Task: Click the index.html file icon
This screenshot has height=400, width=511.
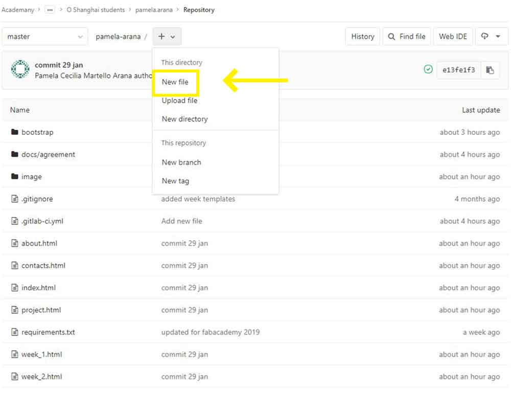Action: click(15, 288)
